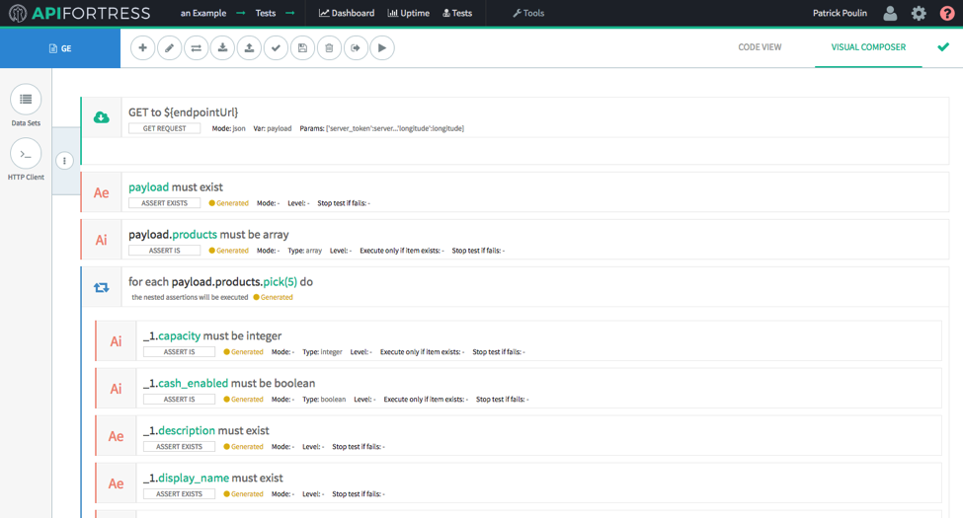
Task: Click 'Type: boolean' under _1.cash_enabled
Action: click(x=324, y=399)
